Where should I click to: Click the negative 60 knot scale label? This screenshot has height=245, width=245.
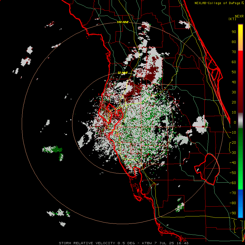[233, 183]
